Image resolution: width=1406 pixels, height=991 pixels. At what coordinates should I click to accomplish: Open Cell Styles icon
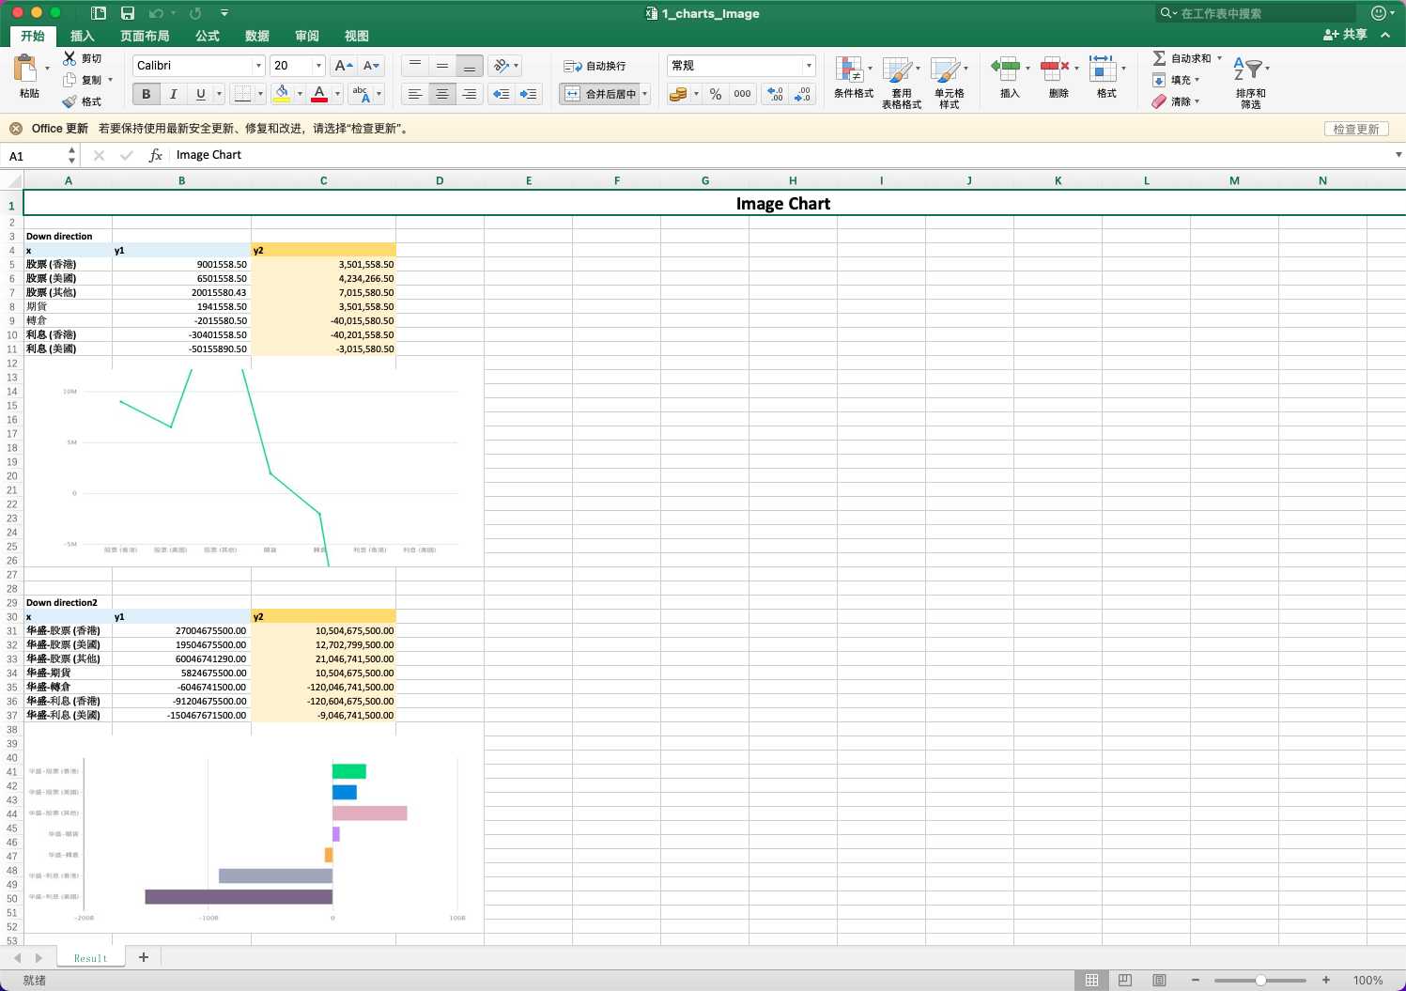pyautogui.click(x=945, y=70)
